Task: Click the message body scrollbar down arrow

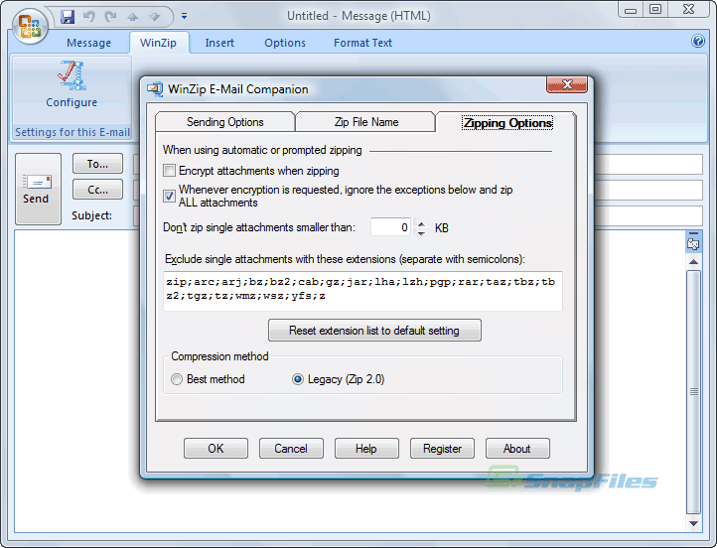Action: tap(694, 524)
